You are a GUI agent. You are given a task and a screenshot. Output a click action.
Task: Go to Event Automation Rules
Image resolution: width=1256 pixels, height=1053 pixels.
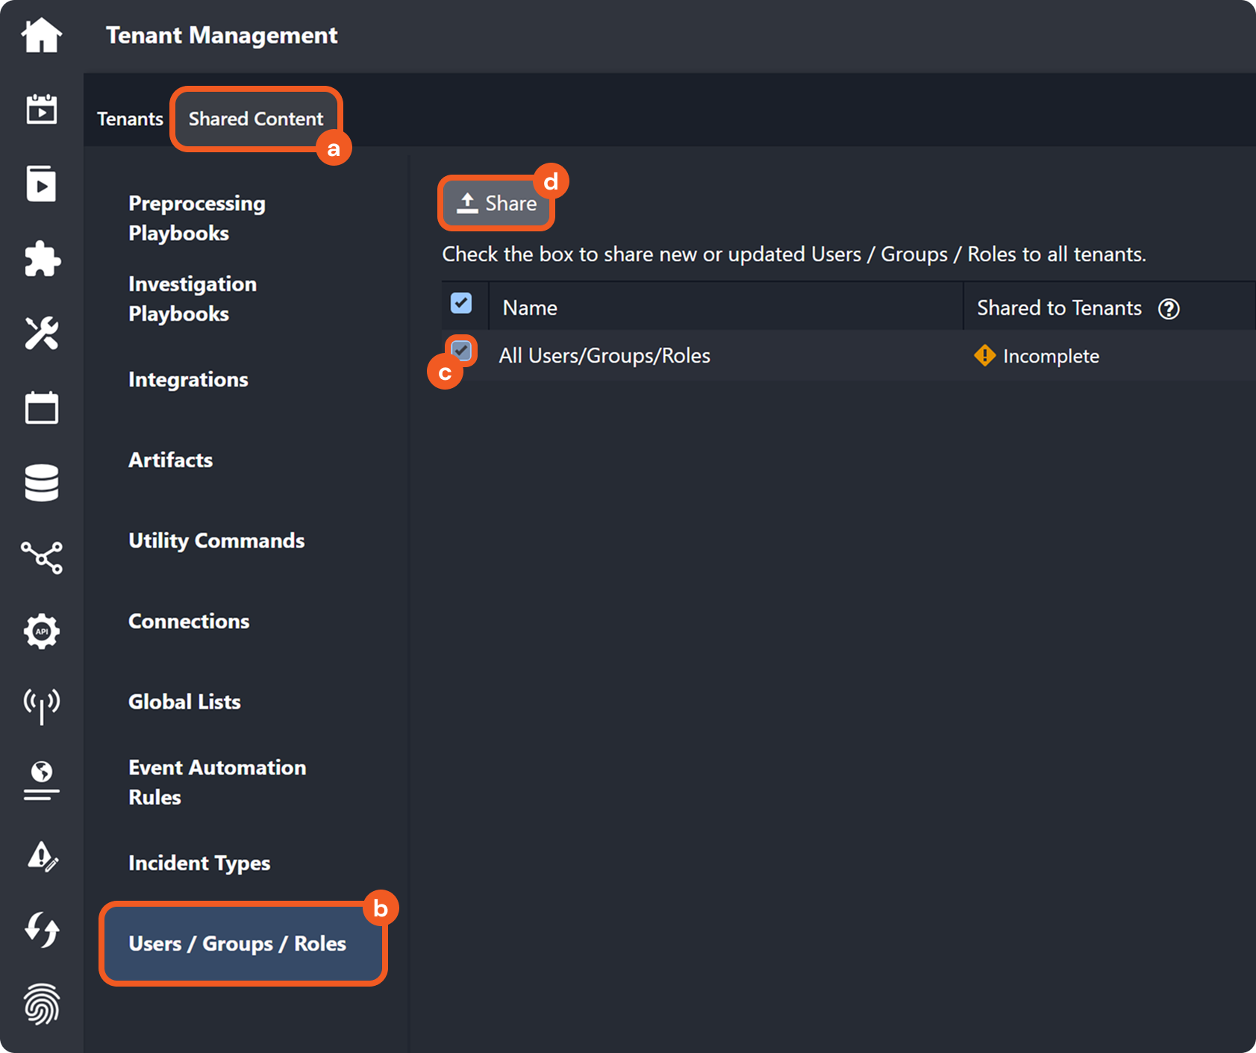217,782
